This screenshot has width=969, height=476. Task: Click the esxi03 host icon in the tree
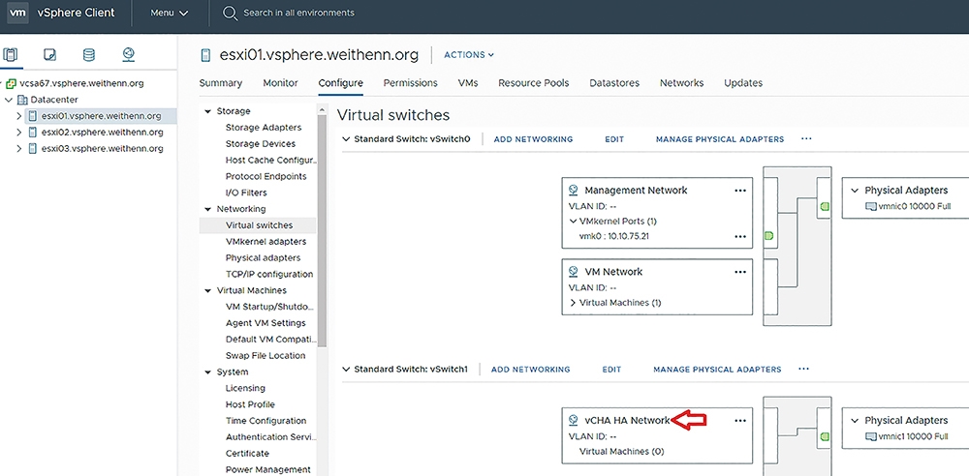tap(33, 148)
